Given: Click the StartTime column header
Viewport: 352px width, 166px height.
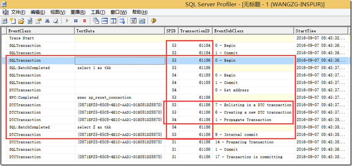Looking at the screenshot, I should pos(321,31).
